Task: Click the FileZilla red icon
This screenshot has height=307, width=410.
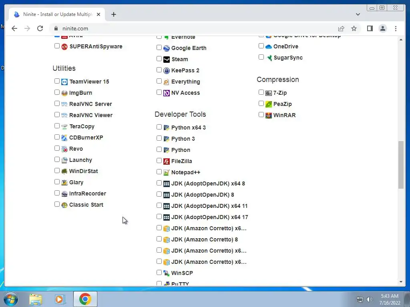Action: click(x=167, y=161)
